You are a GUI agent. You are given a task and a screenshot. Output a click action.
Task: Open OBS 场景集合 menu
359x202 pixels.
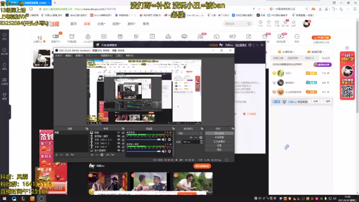point(107,56)
